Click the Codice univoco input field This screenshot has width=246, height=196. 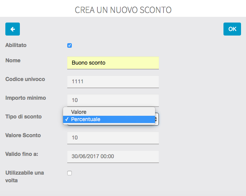[x=113, y=81]
